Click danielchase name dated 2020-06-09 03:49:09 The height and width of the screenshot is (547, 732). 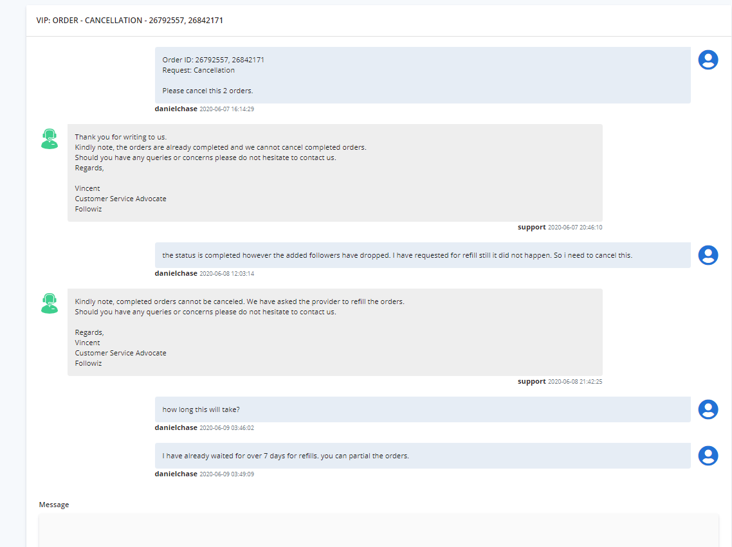tap(176, 474)
